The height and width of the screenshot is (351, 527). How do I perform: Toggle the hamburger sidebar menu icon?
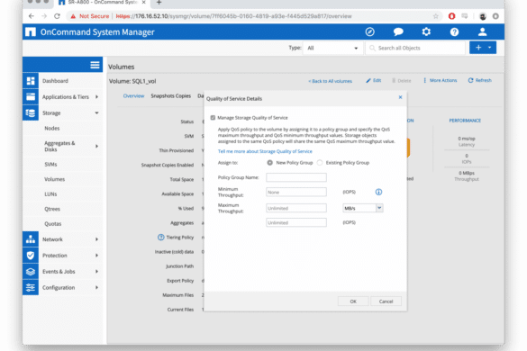pyautogui.click(x=95, y=65)
